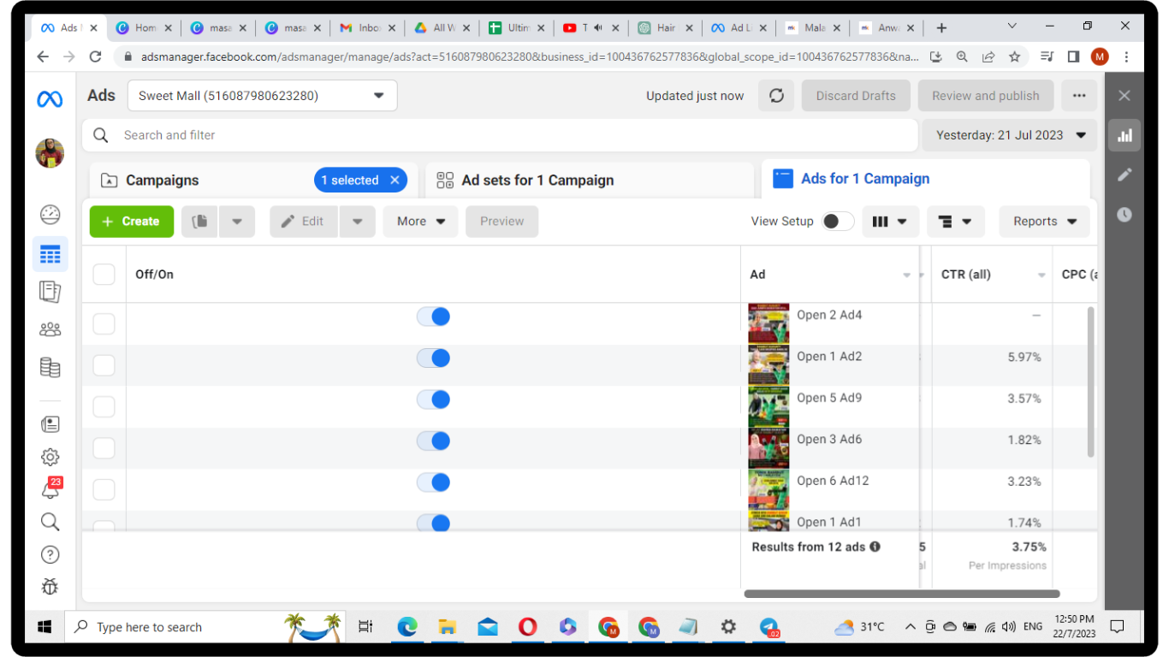Switch to Ad sets for 1 Campaign tab
Screen dimensions: 1169x657
coord(590,181)
